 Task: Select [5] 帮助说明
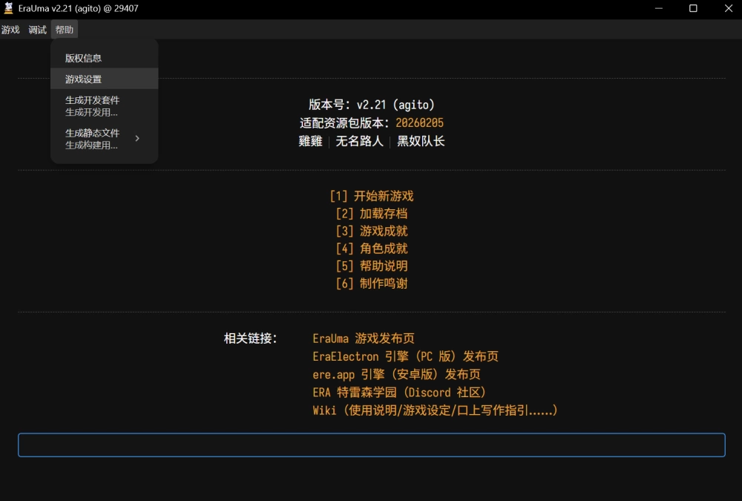pos(372,266)
